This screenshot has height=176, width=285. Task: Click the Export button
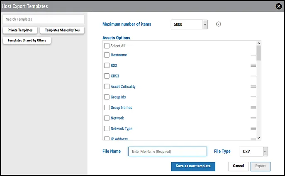point(260,166)
